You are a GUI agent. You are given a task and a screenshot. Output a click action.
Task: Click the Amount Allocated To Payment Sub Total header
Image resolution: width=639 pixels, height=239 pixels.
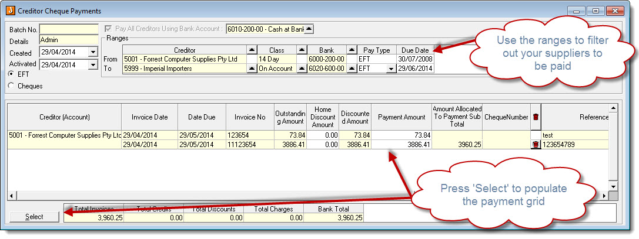[457, 117]
